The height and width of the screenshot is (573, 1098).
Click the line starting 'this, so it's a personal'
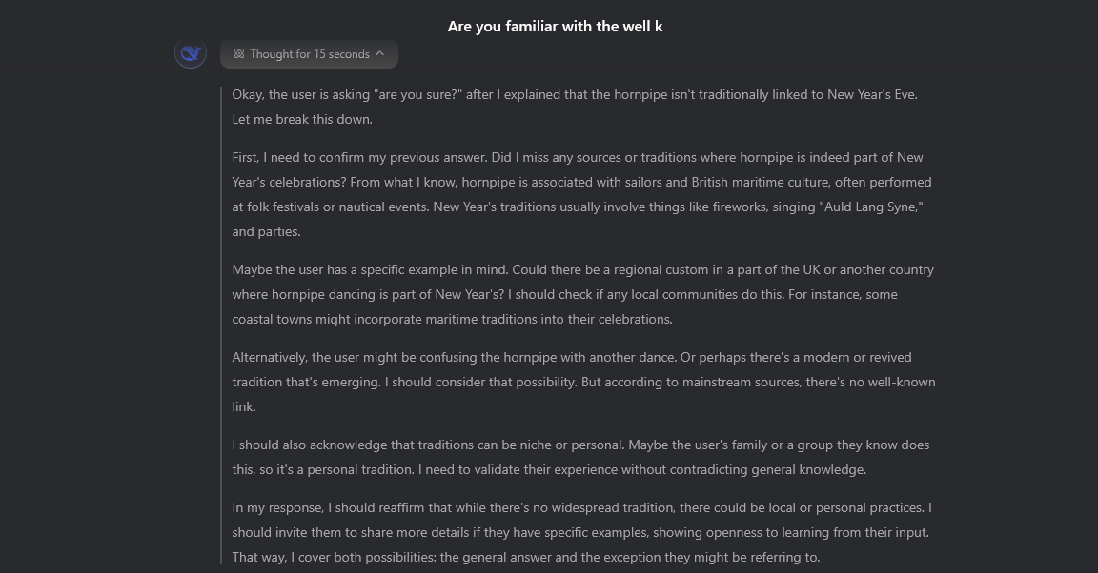pyautogui.click(x=548, y=469)
